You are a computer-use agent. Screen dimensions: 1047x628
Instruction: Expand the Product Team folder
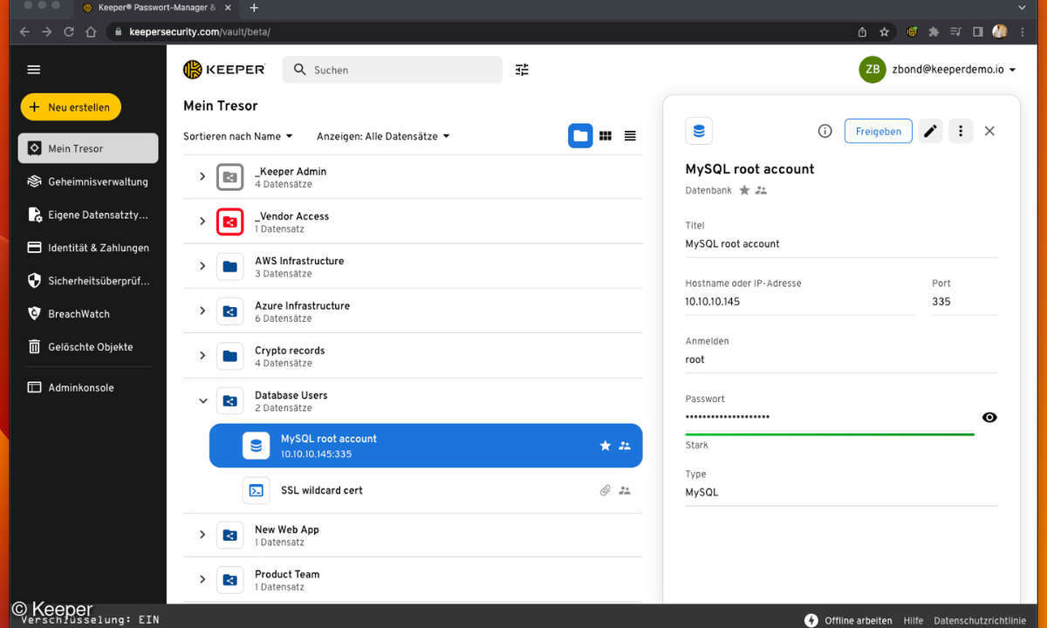pos(202,580)
